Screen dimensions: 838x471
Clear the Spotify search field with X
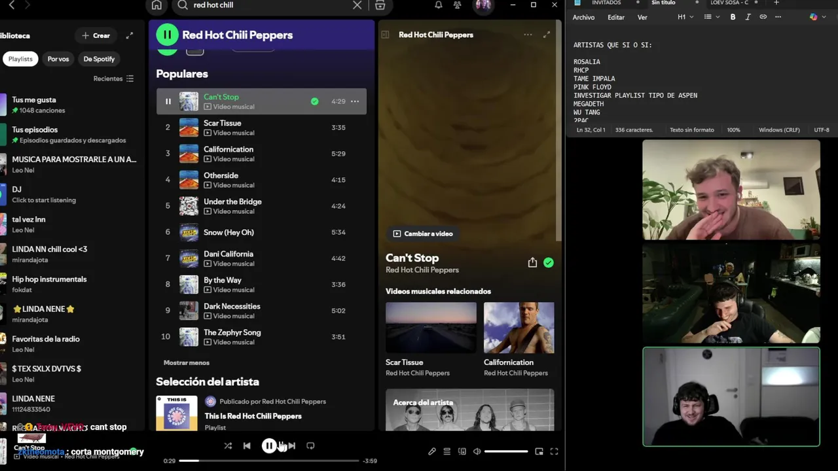[357, 5]
